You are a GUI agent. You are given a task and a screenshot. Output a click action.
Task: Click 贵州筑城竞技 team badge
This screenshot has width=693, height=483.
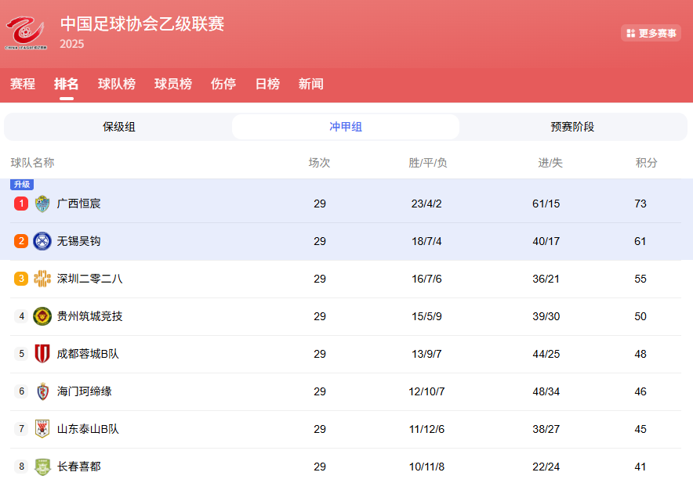pyautogui.click(x=42, y=316)
